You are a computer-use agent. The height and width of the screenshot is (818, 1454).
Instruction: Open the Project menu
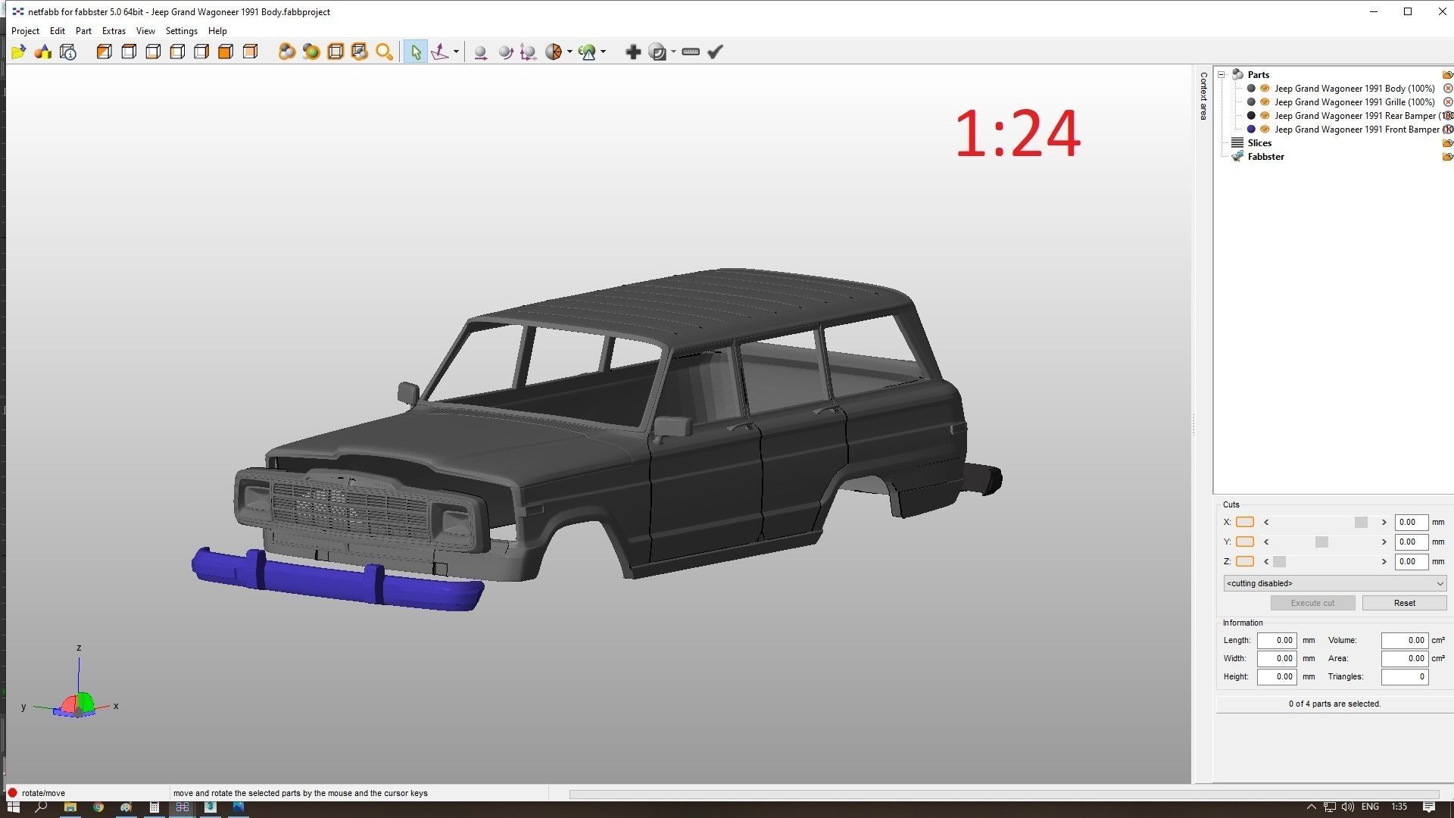tap(25, 31)
